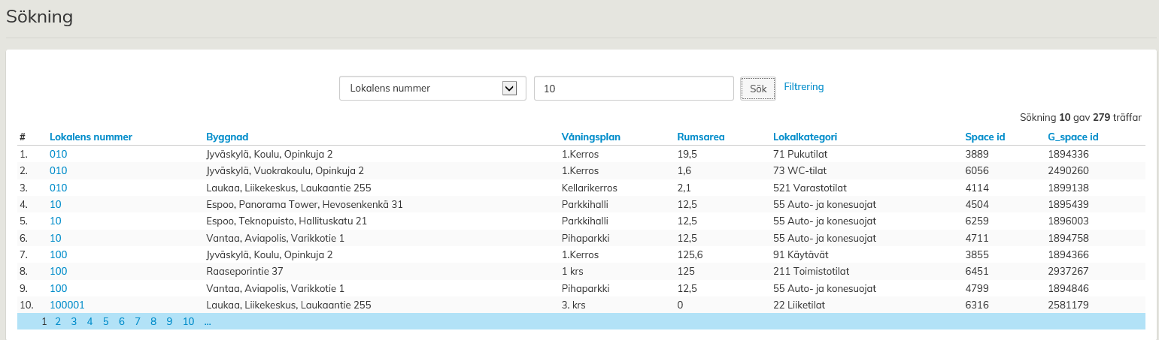
Task: Open room 010 in Jyväskylä Koulu row 1
Action: pyautogui.click(x=59, y=154)
